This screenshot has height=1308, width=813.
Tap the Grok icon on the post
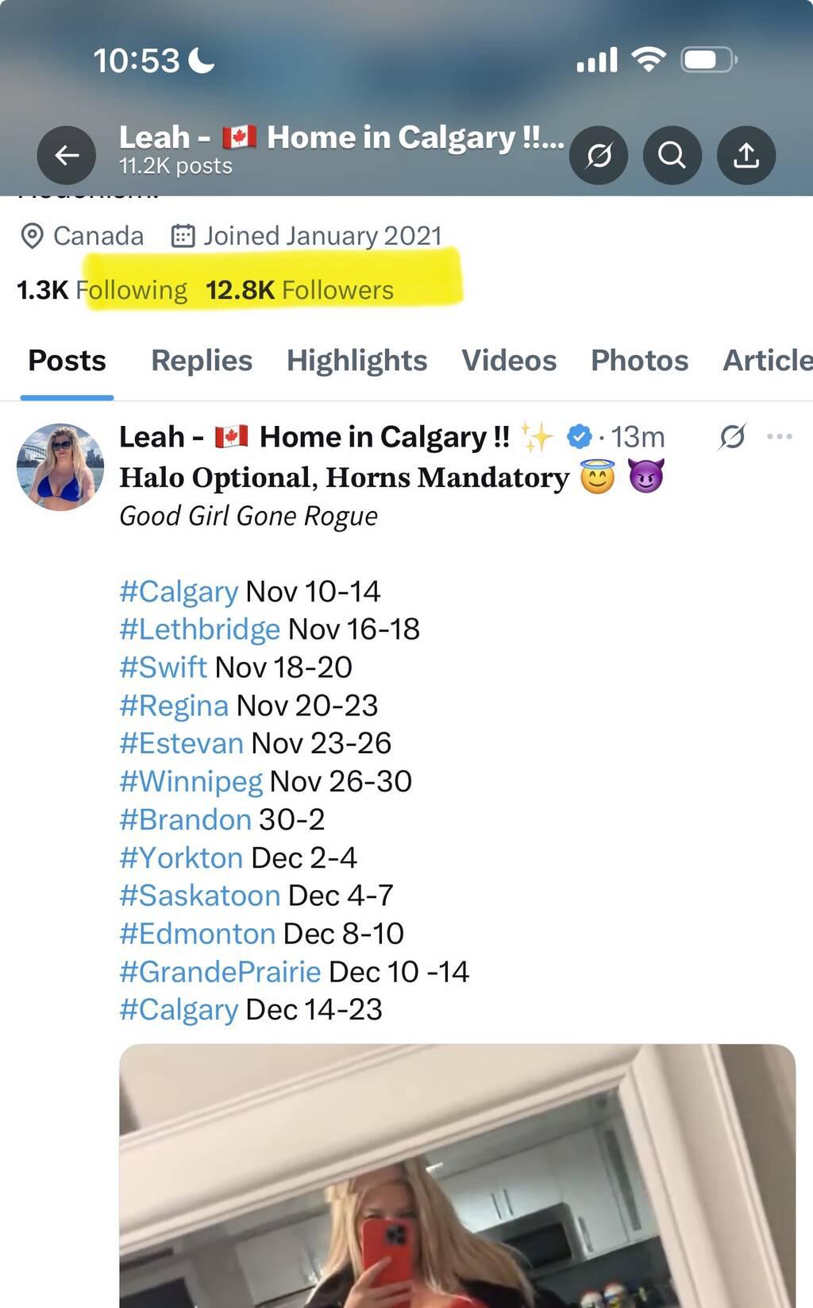point(732,436)
